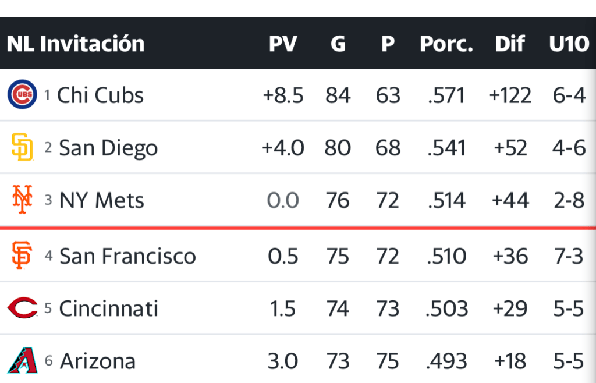Sort by the U10 column header
The width and height of the screenshot is (596, 383).
click(x=569, y=44)
